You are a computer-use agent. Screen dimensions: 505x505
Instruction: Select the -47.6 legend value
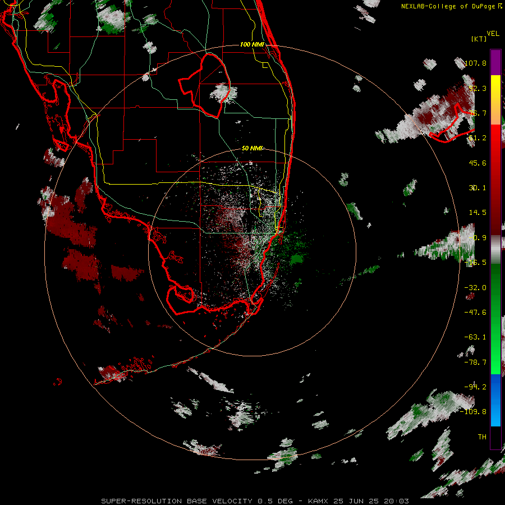(x=475, y=313)
